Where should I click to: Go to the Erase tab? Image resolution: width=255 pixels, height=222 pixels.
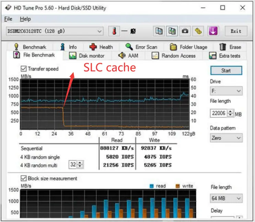tap(230, 47)
